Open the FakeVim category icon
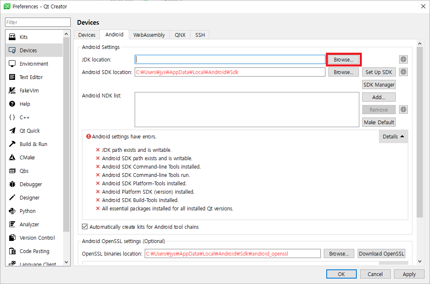 [12, 90]
